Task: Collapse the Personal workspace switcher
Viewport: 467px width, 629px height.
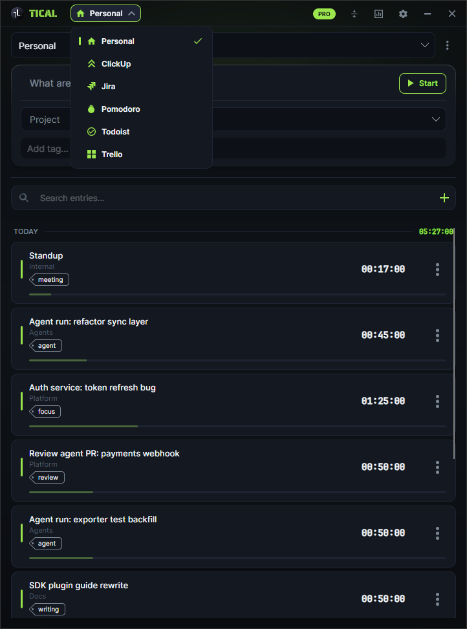Action: pos(105,13)
